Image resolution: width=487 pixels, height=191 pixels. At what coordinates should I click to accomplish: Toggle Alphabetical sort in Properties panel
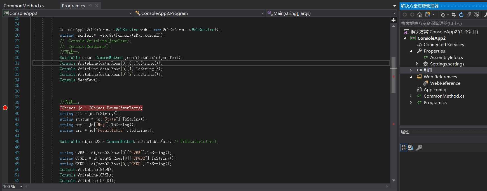pos(411,148)
